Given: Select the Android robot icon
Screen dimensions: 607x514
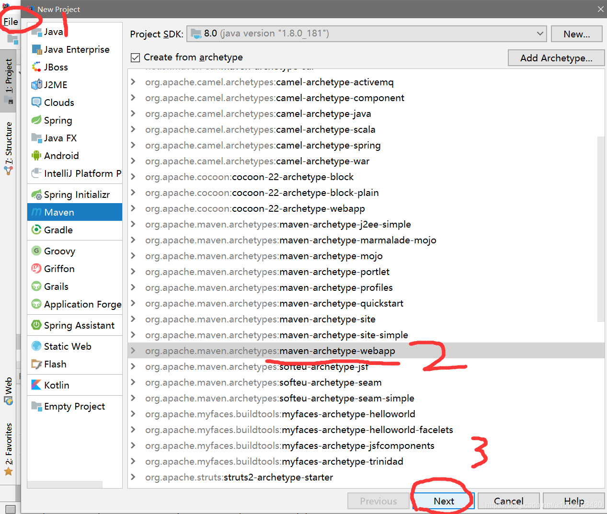Looking at the screenshot, I should 36,156.
